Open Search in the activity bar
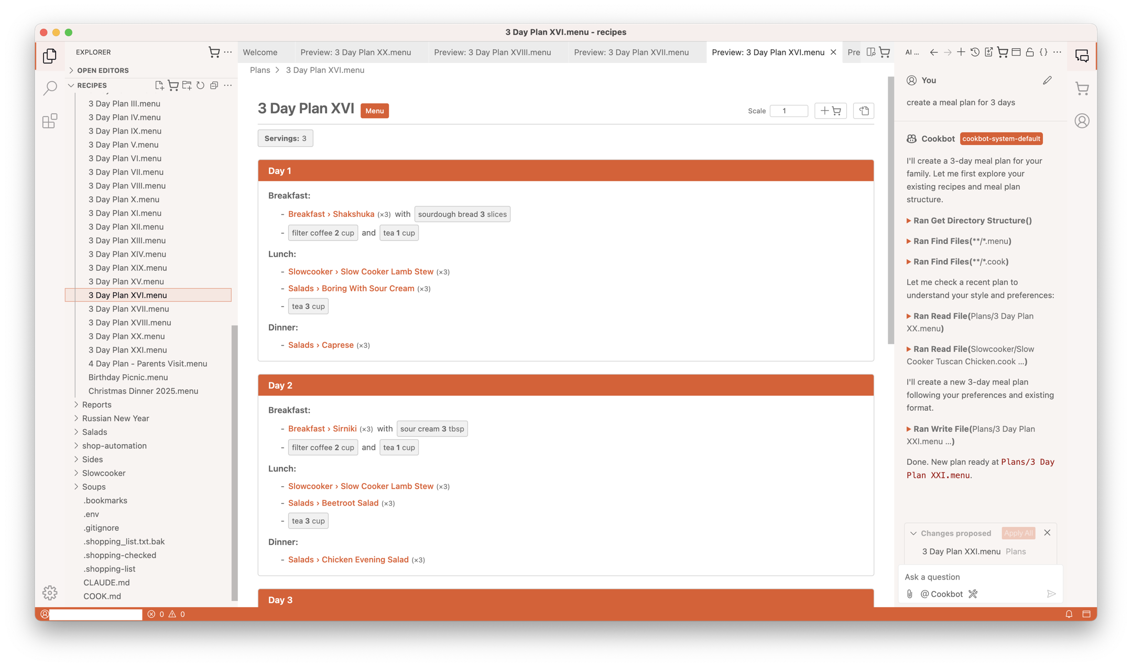This screenshot has height=667, width=1132. [49, 88]
